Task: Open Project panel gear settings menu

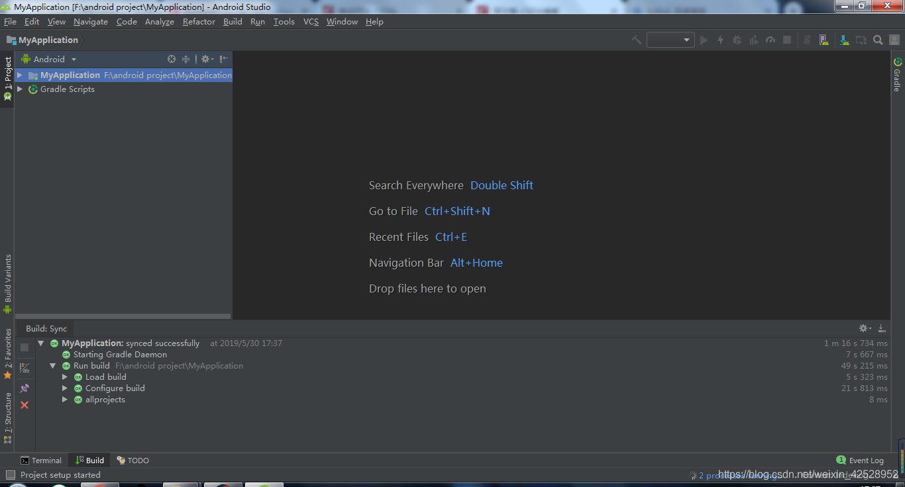Action: pos(207,59)
